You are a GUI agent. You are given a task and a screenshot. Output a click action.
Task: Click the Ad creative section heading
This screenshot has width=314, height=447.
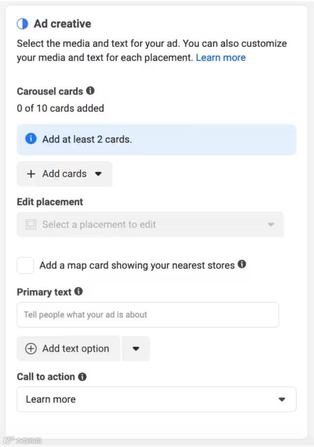coord(62,24)
